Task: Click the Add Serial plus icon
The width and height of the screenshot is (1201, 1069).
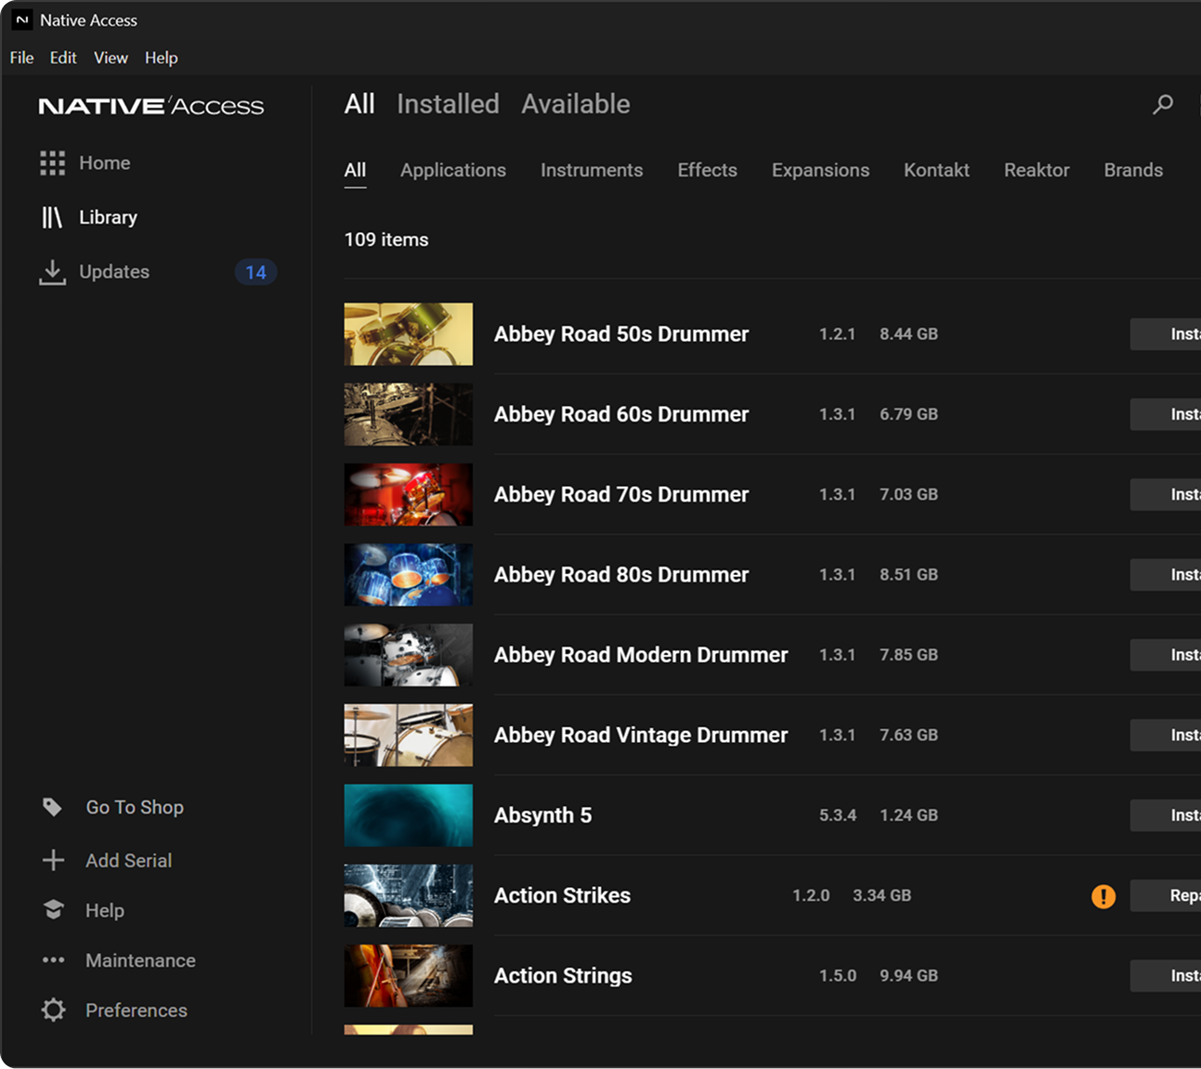Action: (x=53, y=860)
